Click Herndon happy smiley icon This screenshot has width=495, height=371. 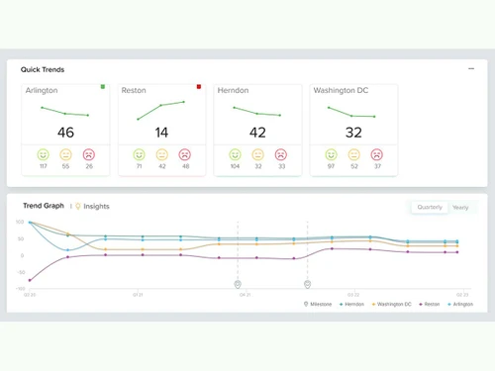(235, 154)
